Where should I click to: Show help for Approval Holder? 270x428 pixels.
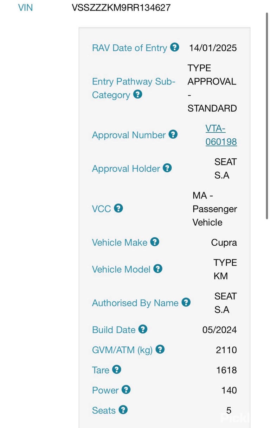(167, 168)
